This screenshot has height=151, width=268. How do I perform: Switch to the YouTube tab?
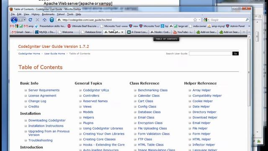[x=183, y=32]
